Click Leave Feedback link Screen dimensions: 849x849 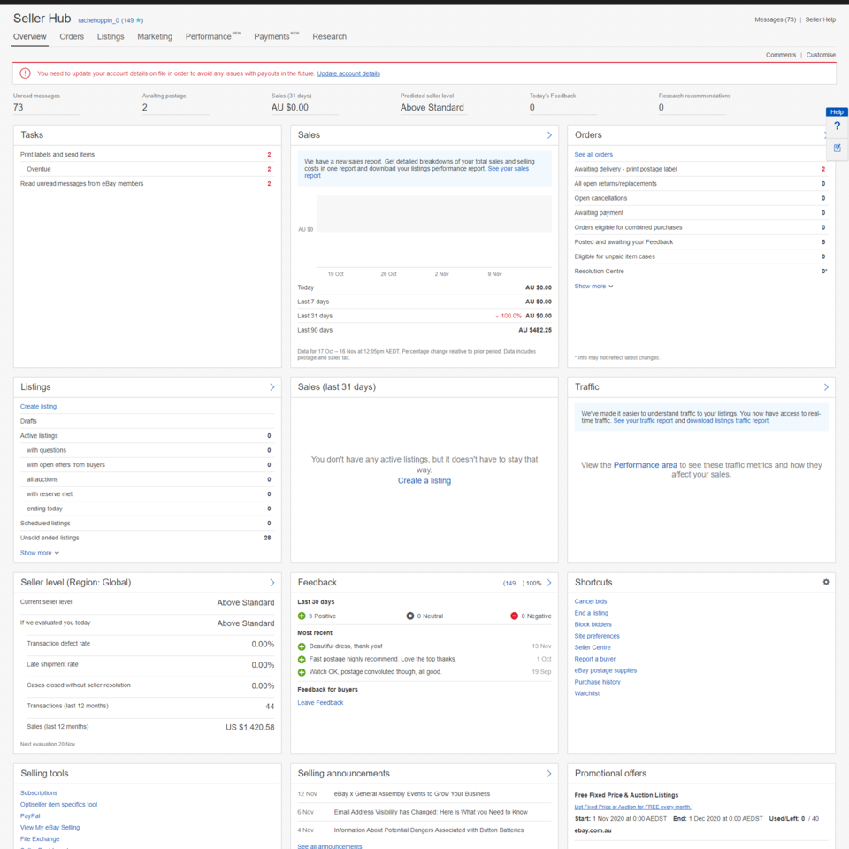320,703
